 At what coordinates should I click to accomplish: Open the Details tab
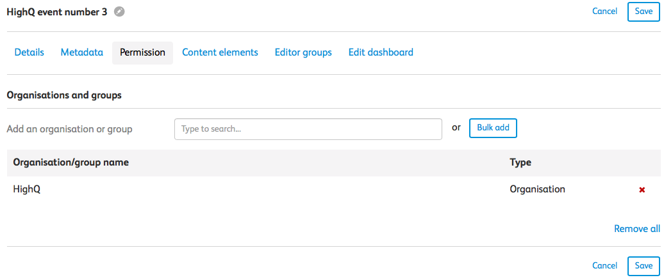[29, 52]
